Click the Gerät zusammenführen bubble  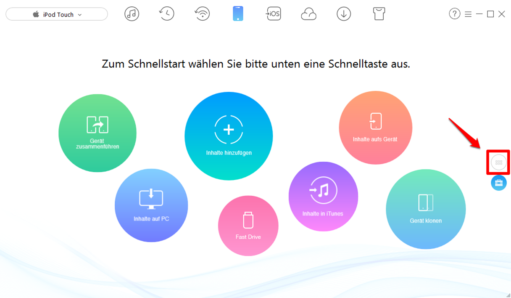(x=97, y=133)
